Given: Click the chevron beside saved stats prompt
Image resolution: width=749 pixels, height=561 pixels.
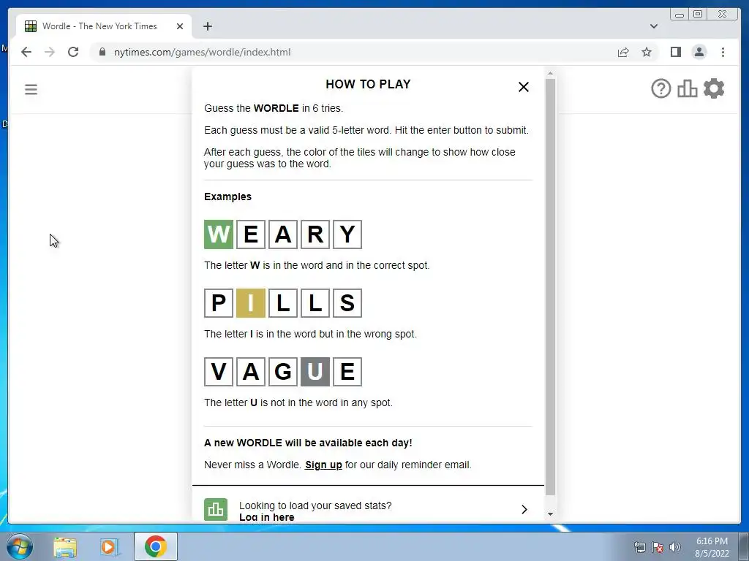Looking at the screenshot, I should tap(524, 509).
